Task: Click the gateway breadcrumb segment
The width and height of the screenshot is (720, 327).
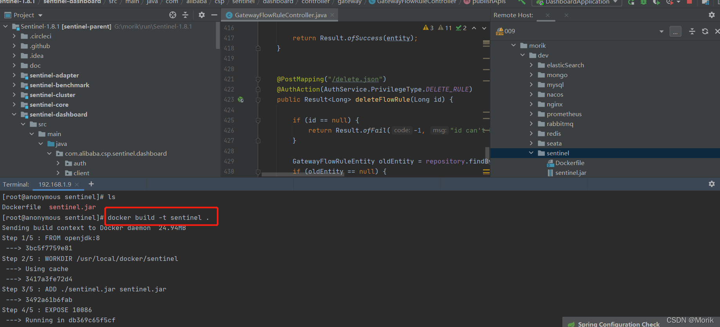Action: pyautogui.click(x=349, y=2)
